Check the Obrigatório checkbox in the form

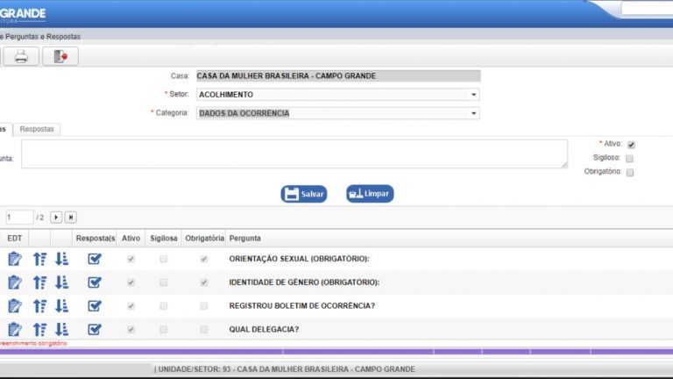pos(630,173)
